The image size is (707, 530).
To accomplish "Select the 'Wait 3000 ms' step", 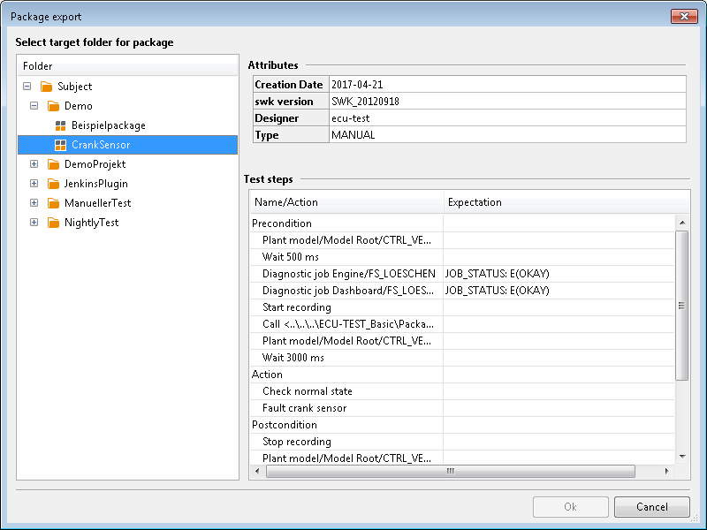I will (462, 358).
